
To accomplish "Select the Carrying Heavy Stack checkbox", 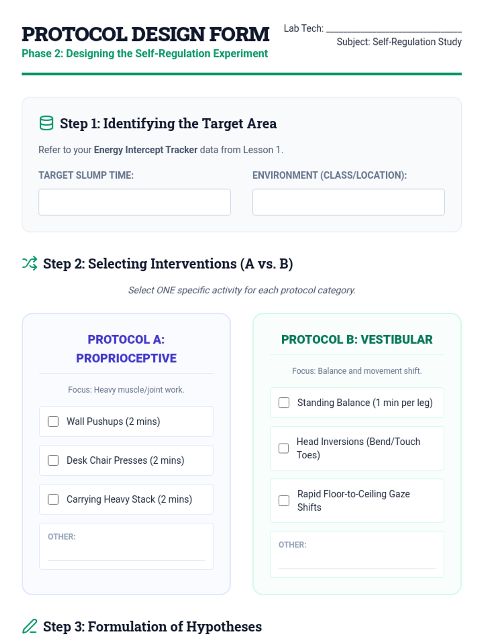I will coord(53,500).
